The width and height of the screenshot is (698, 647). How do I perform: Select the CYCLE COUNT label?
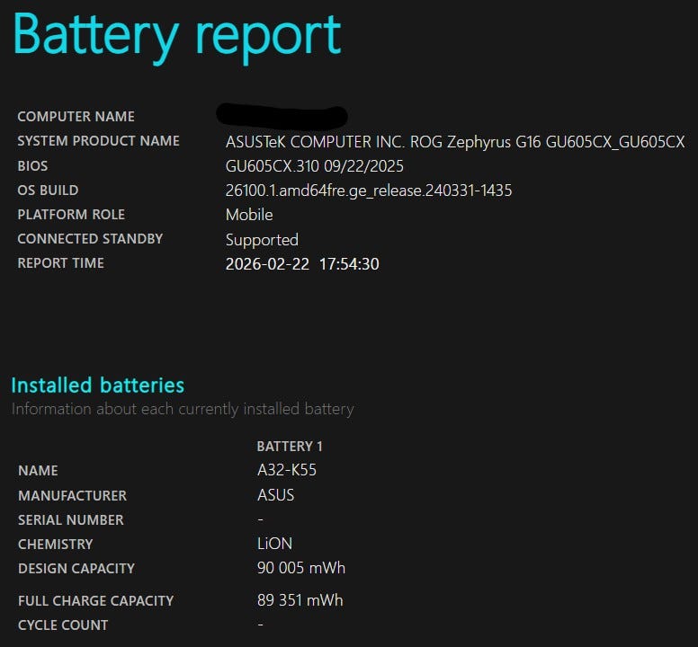63,625
